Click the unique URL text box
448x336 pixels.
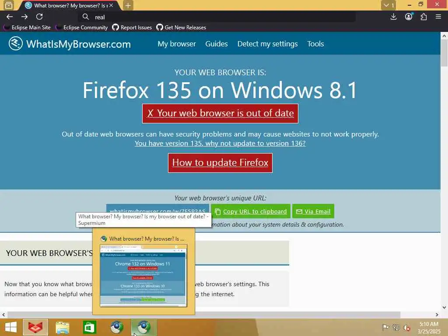pos(157,208)
